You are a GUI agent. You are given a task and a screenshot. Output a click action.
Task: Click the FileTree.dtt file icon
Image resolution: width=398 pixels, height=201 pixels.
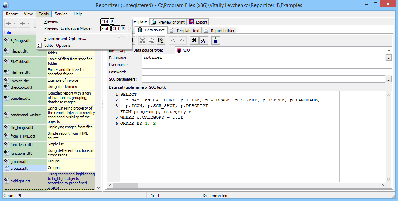7,72
